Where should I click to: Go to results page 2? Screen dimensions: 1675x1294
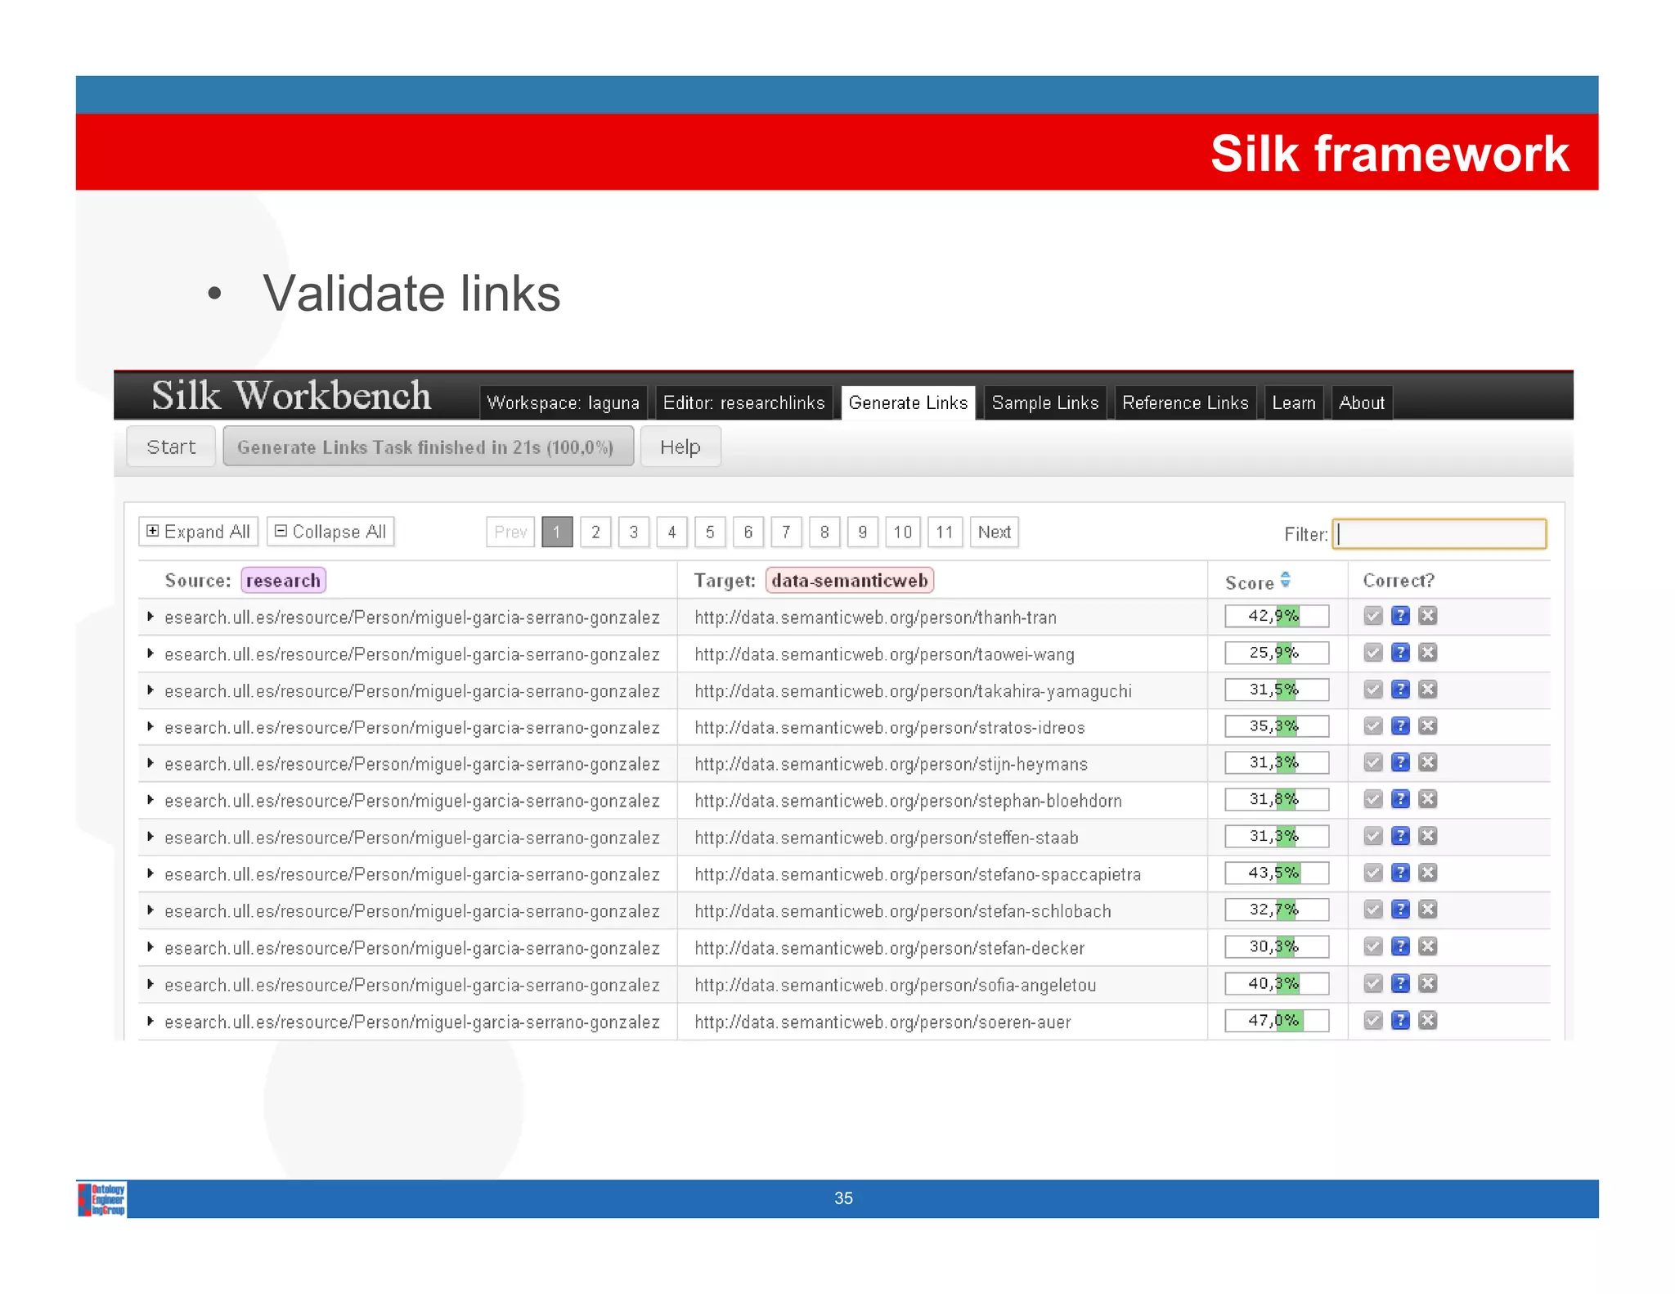[595, 532]
